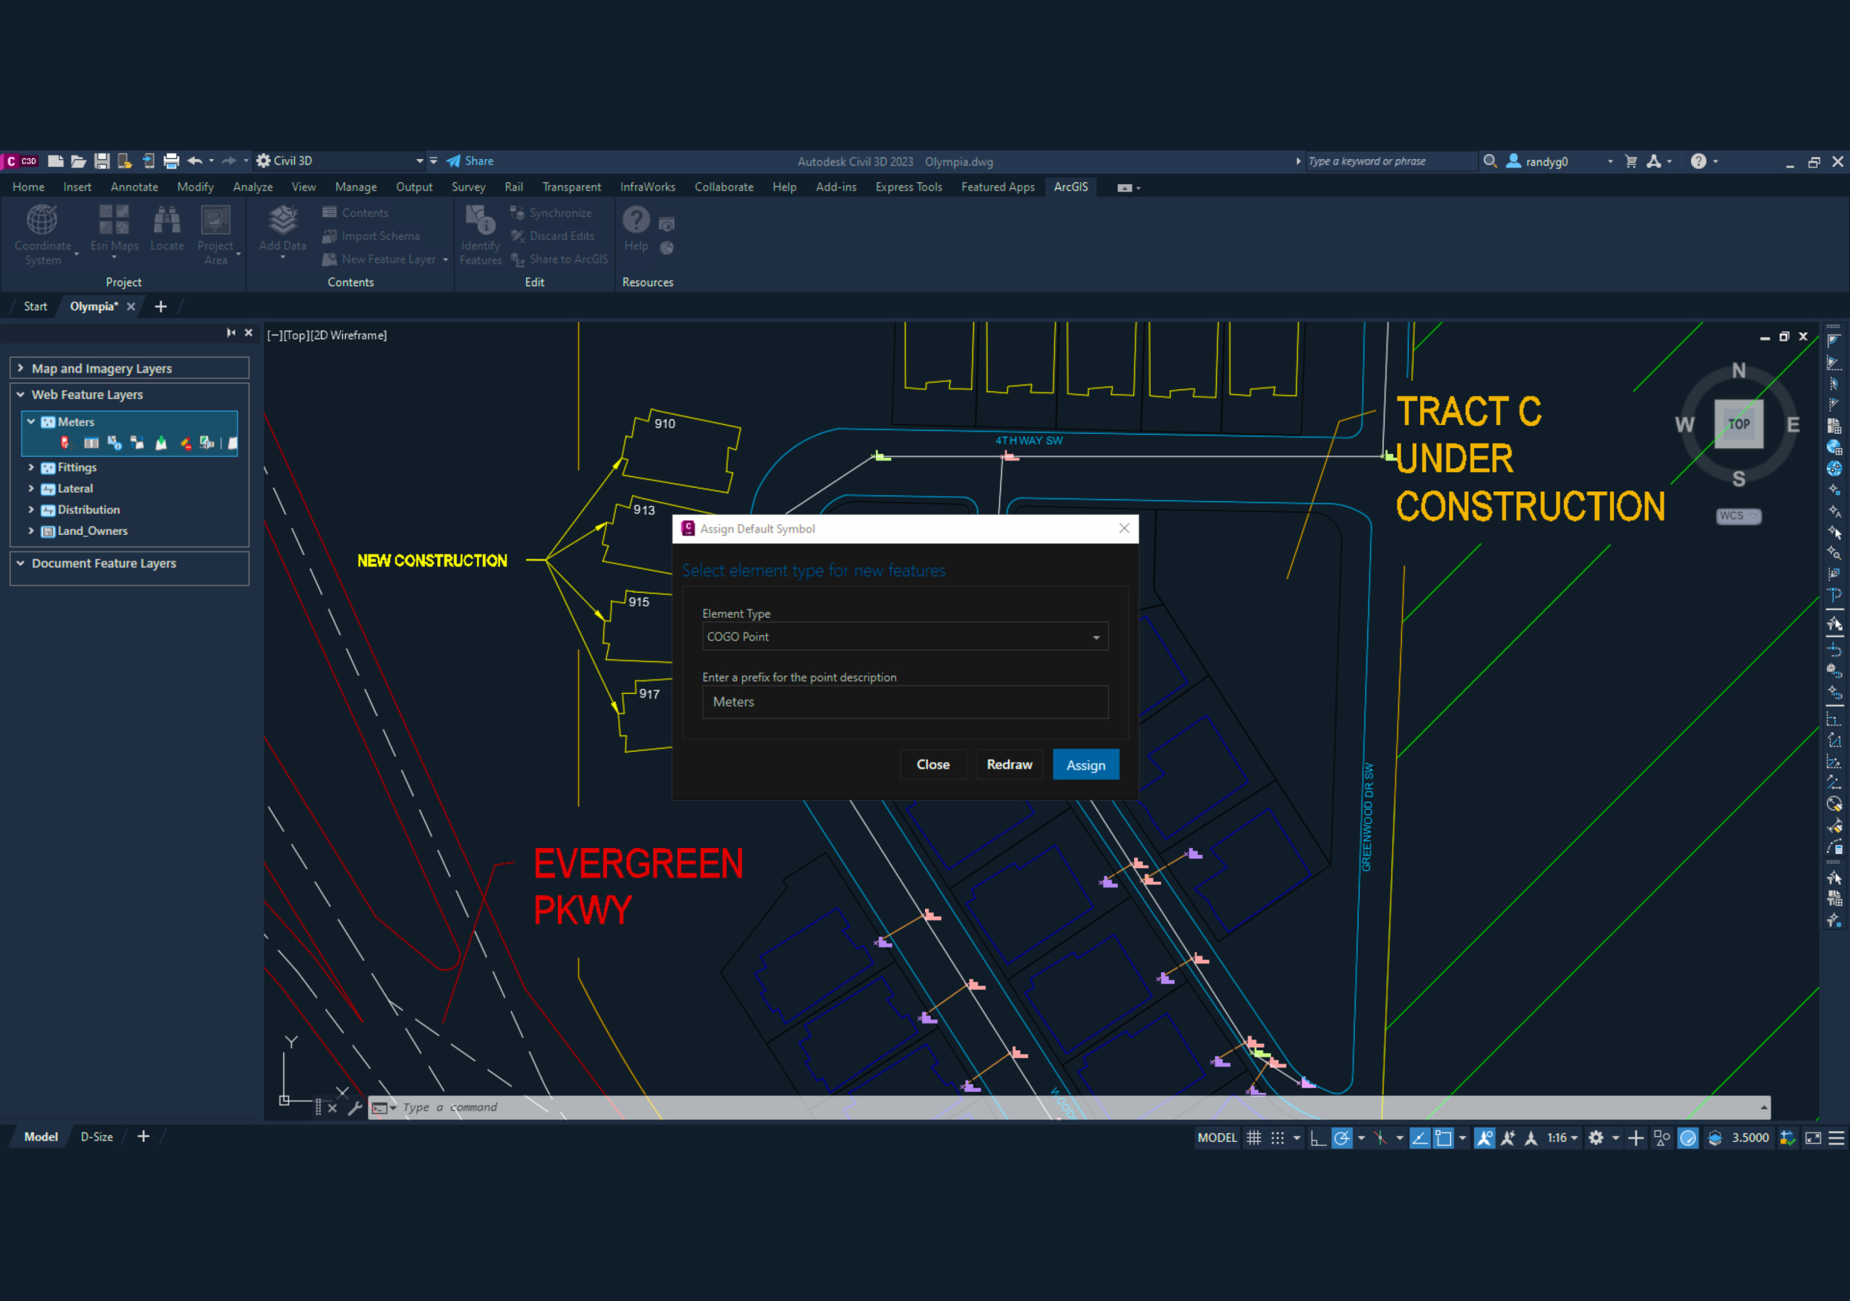This screenshot has height=1301, width=1850.
Task: Switch to the D-Size layout tab
Action: (x=97, y=1136)
